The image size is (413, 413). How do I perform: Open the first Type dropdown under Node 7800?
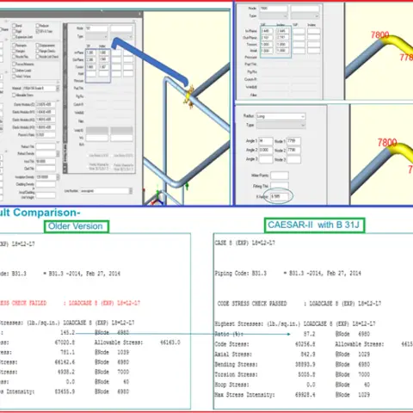(x=274, y=15)
